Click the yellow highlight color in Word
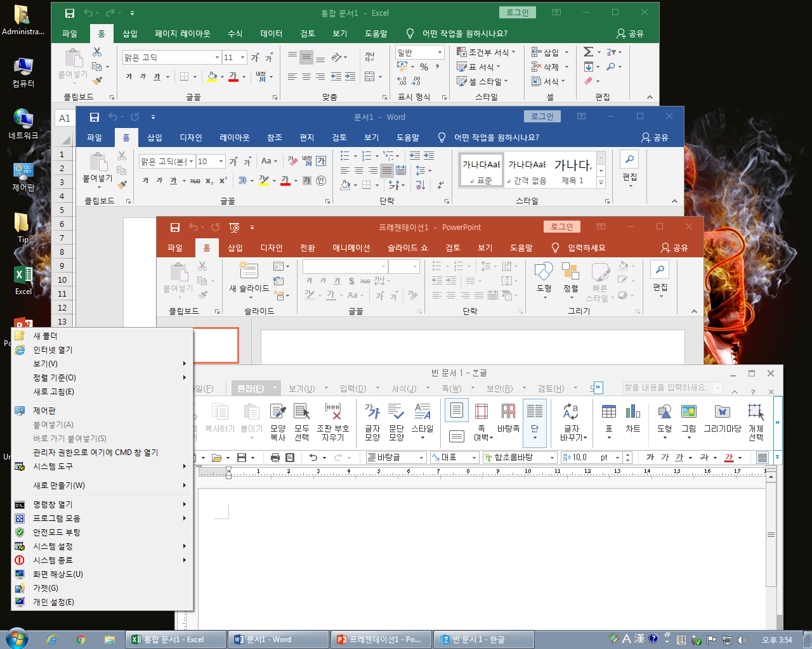The height and width of the screenshot is (649, 812). tap(264, 181)
